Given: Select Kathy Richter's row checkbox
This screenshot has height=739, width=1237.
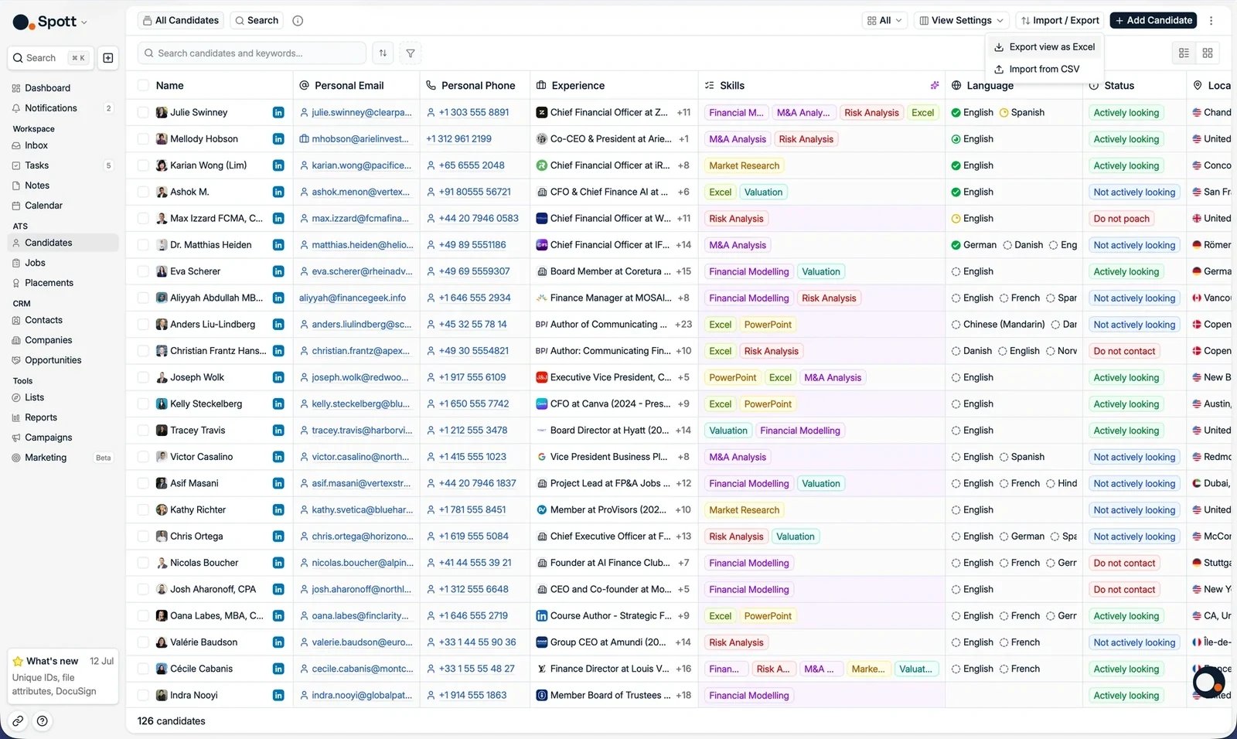Looking at the screenshot, I should (x=143, y=510).
